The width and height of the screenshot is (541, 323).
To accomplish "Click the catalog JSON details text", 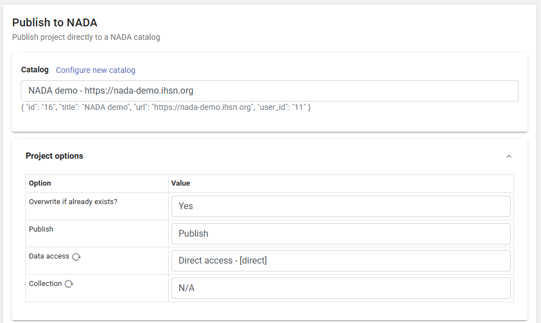I will coord(166,107).
